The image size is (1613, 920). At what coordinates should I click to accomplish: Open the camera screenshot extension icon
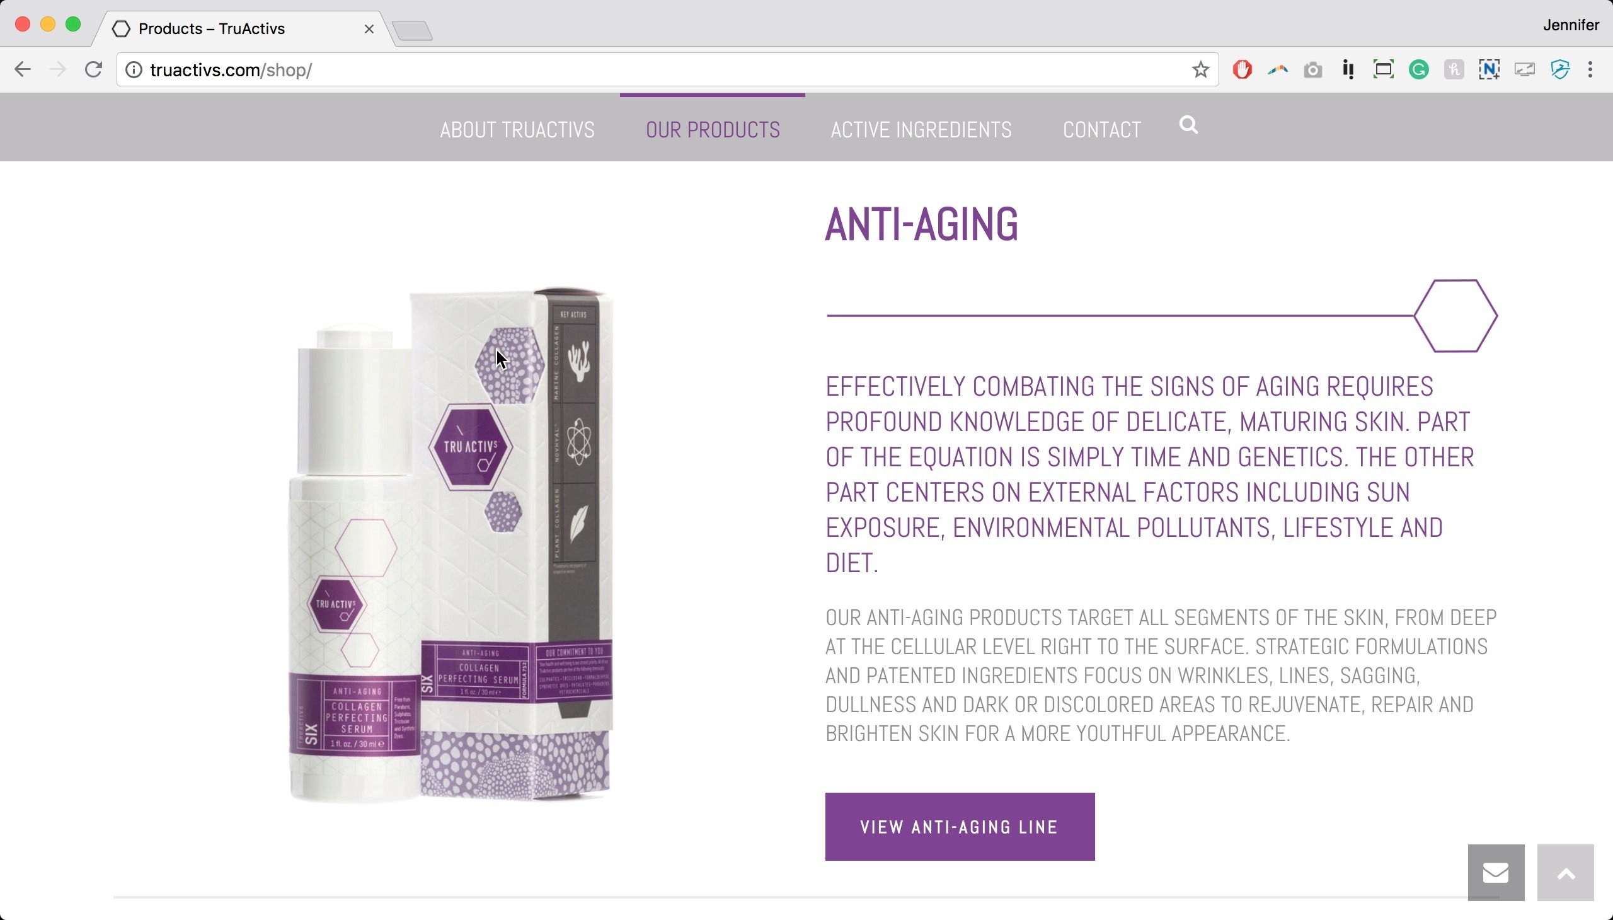pos(1312,69)
